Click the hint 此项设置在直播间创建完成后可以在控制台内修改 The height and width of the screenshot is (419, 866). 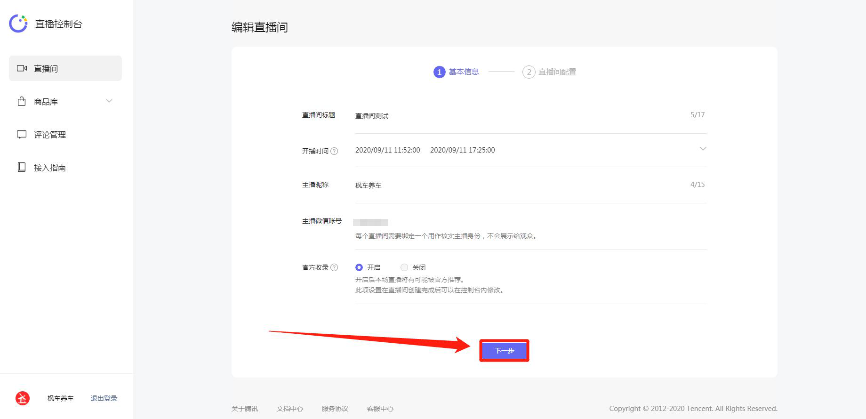point(429,290)
